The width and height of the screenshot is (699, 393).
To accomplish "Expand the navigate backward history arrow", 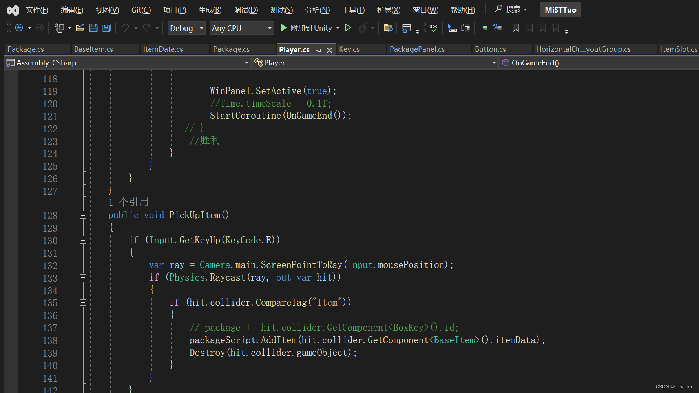I will tap(29, 28).
